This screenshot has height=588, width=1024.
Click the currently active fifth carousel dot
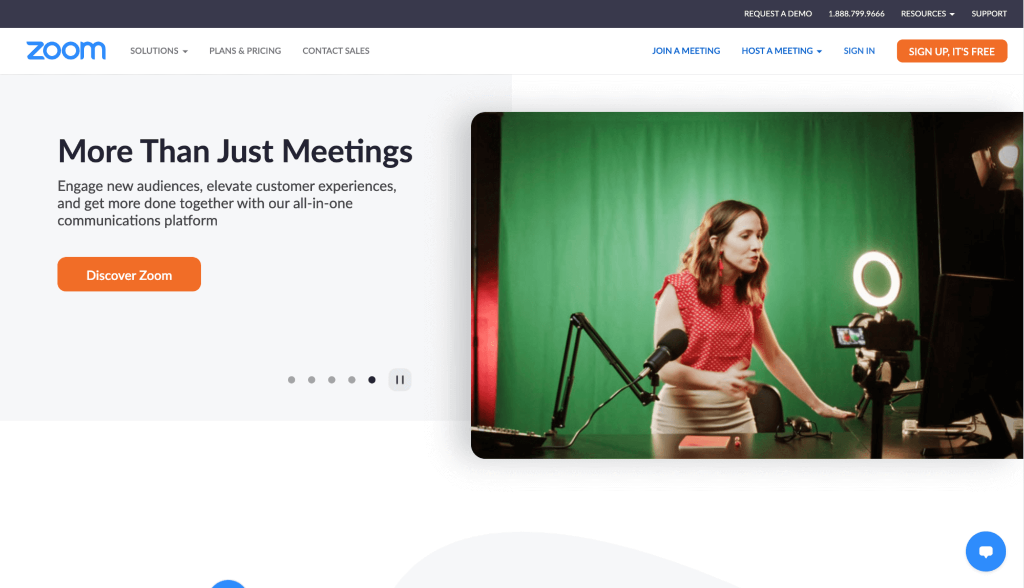(372, 380)
